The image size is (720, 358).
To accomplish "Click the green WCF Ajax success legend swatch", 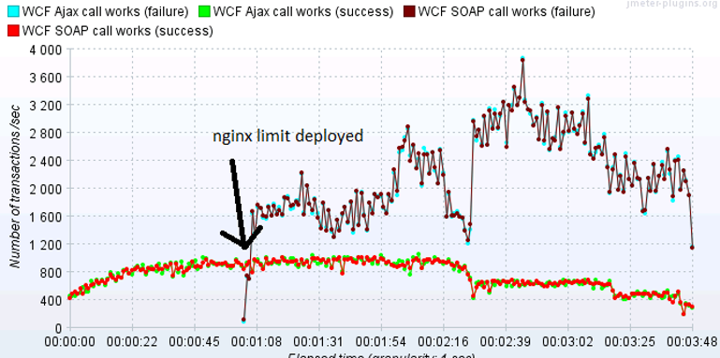I will click(205, 12).
